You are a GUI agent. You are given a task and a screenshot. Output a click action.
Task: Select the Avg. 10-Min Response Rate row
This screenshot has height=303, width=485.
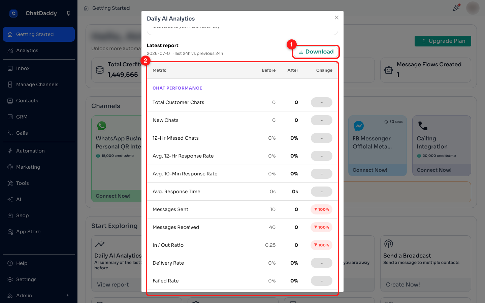(243, 174)
